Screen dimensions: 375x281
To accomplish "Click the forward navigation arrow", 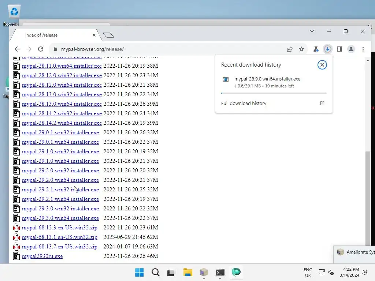I will tap(29, 49).
